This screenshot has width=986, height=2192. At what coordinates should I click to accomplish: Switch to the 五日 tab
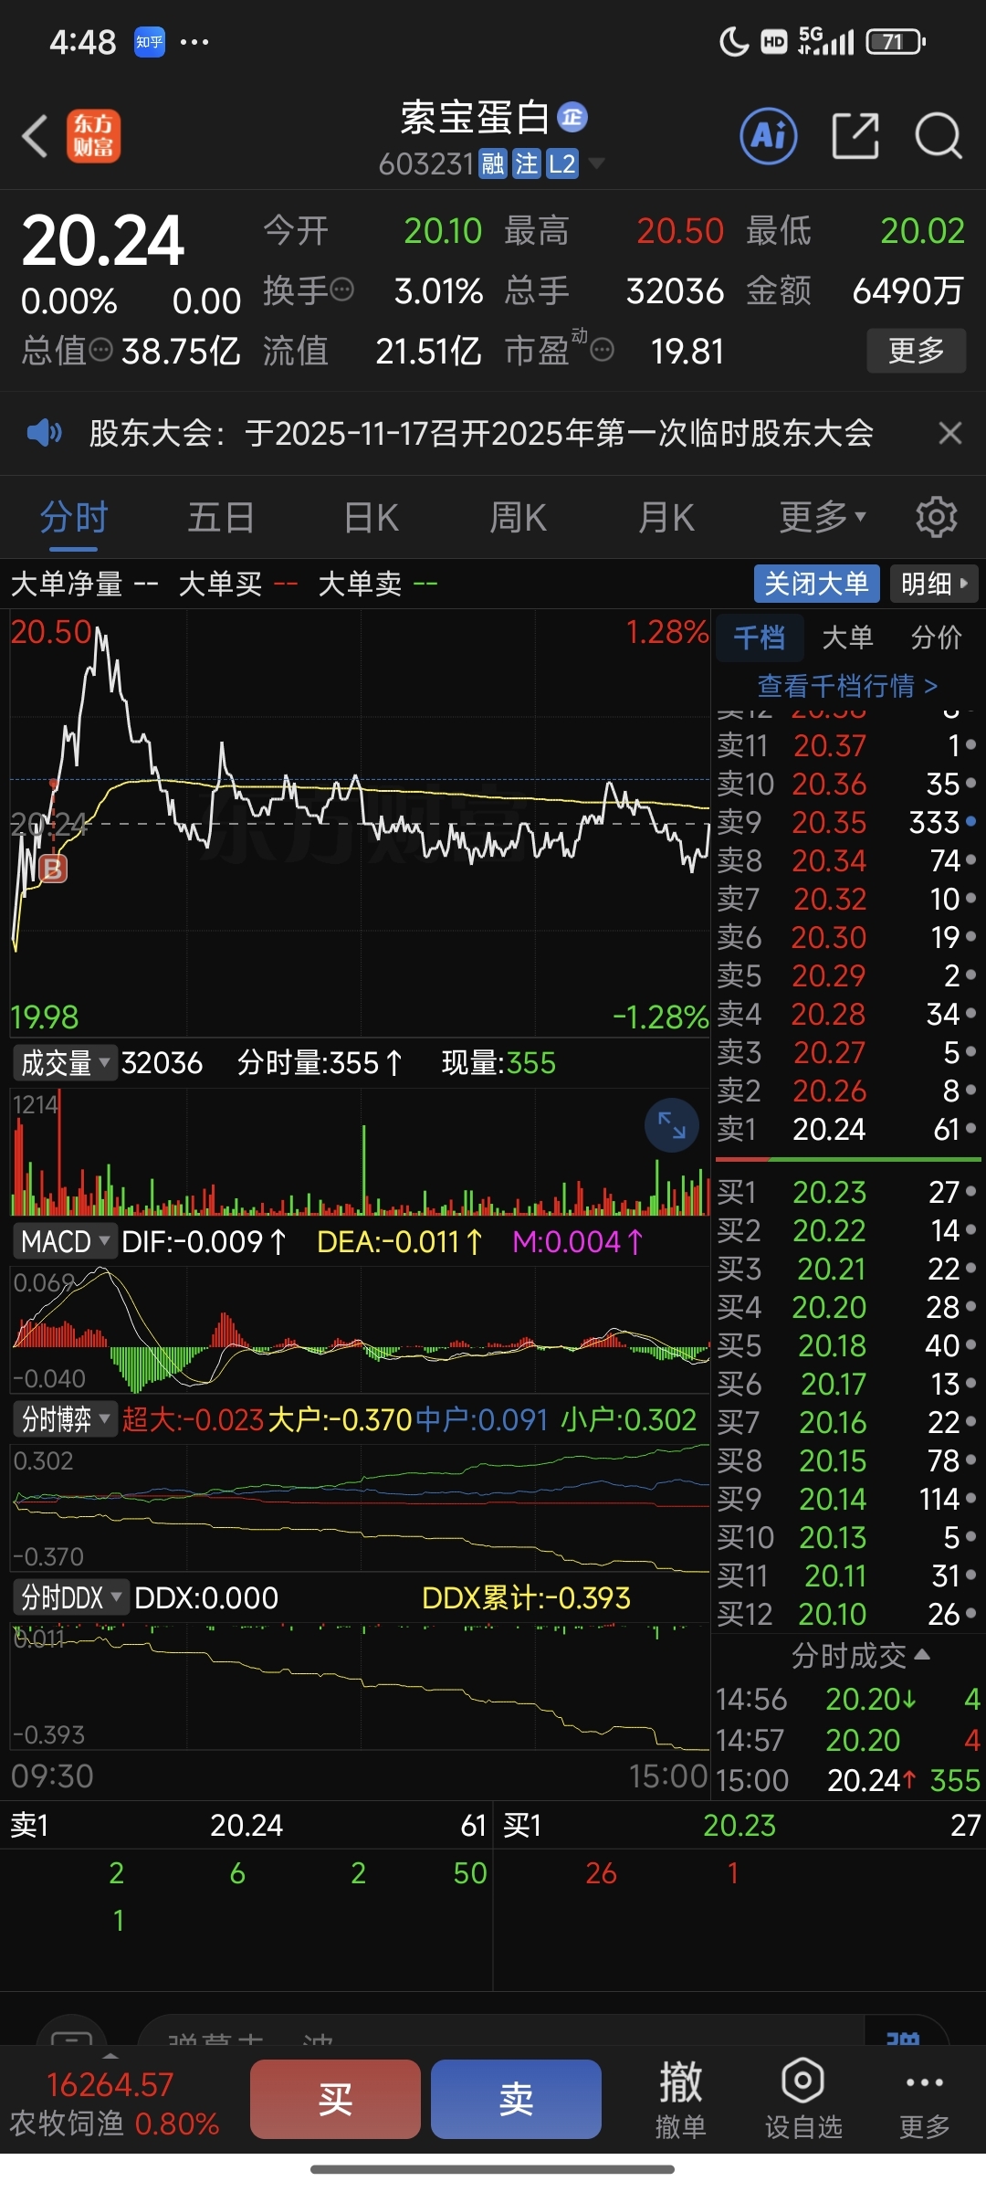point(221,518)
